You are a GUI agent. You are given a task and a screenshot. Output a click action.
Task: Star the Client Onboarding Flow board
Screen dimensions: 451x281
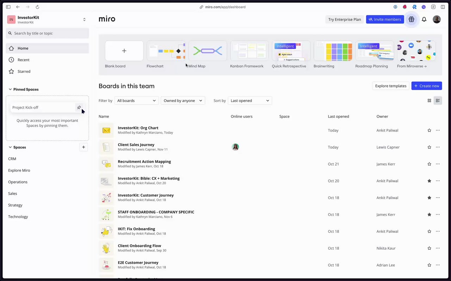coord(429,248)
